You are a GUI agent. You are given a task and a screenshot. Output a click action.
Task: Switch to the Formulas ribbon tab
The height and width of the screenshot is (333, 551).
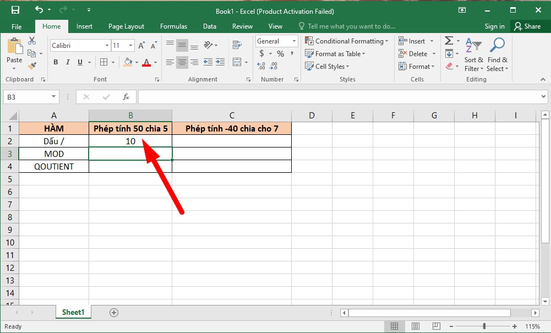pyautogui.click(x=173, y=26)
